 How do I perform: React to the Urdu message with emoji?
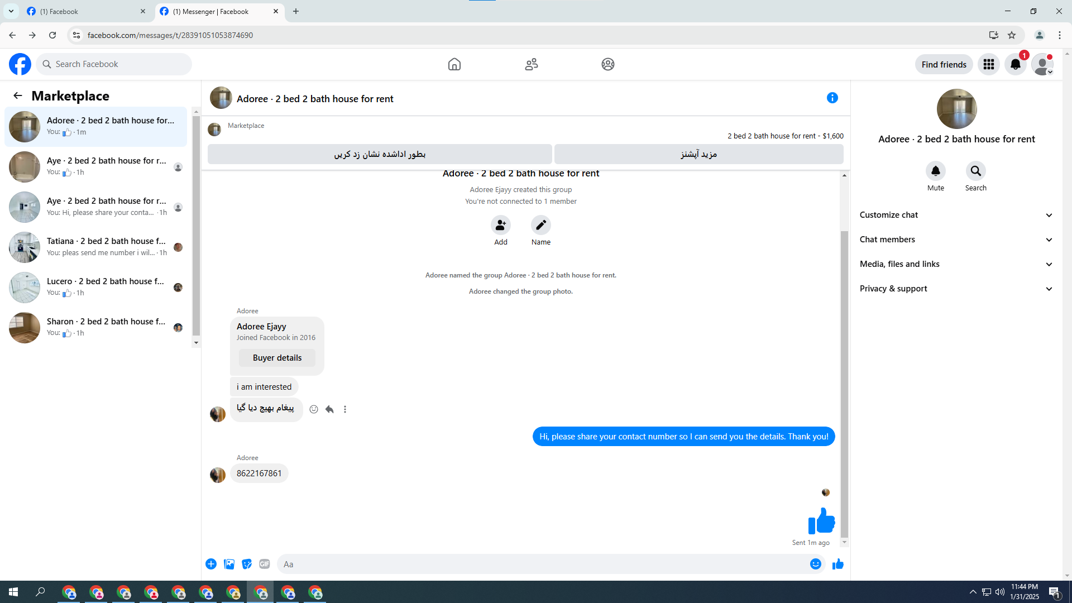tap(314, 409)
